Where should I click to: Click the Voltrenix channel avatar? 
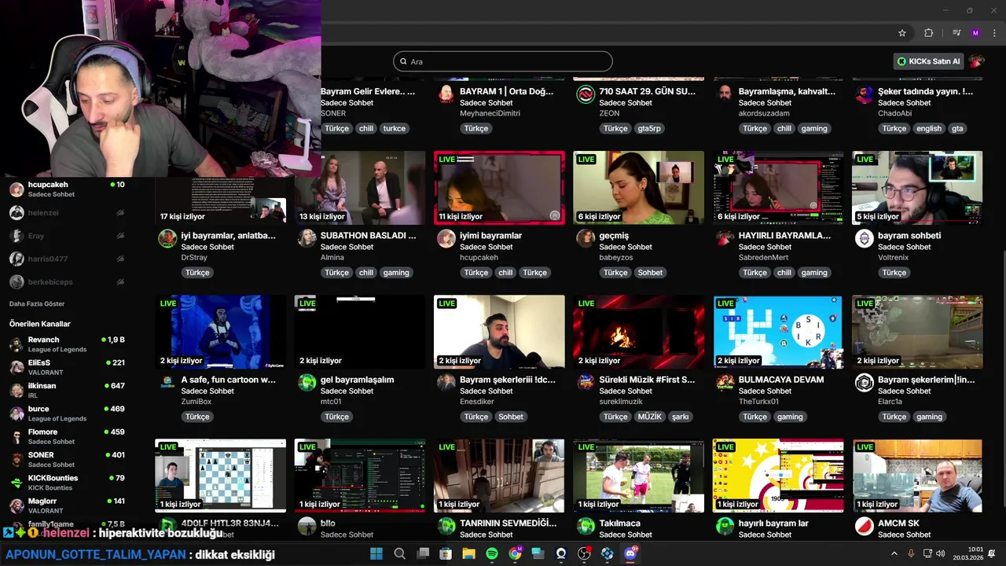click(864, 239)
